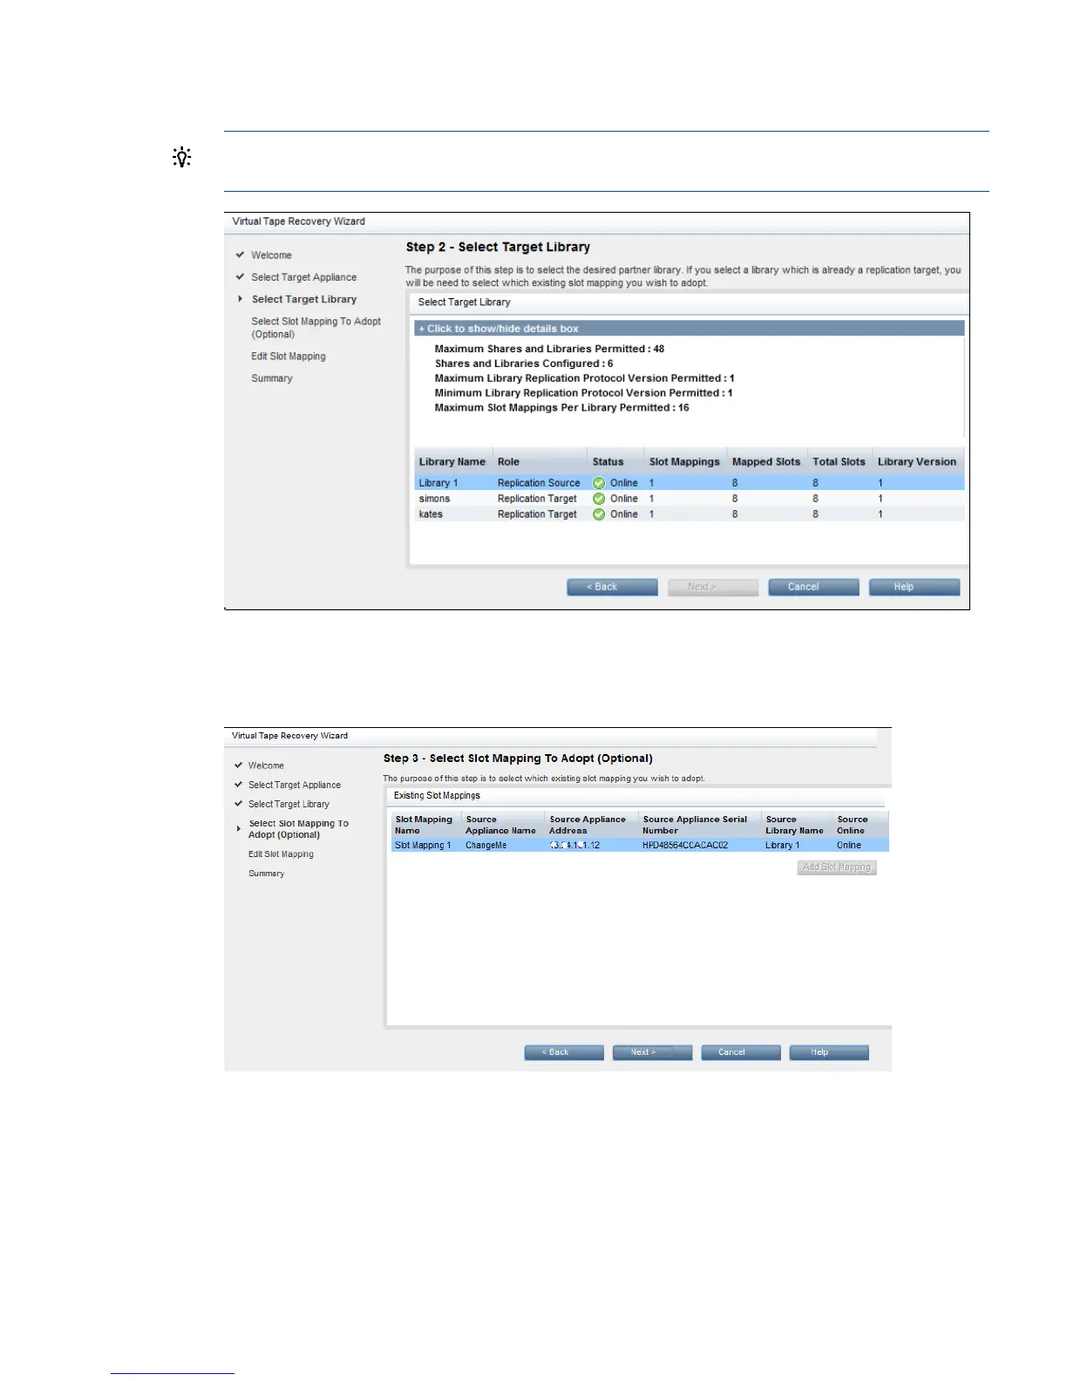
Task: Sort by the Slot Mappings column header
Action: pos(684,462)
